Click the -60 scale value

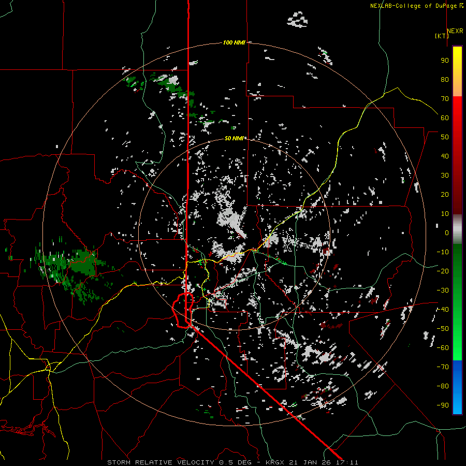pyautogui.click(x=443, y=348)
